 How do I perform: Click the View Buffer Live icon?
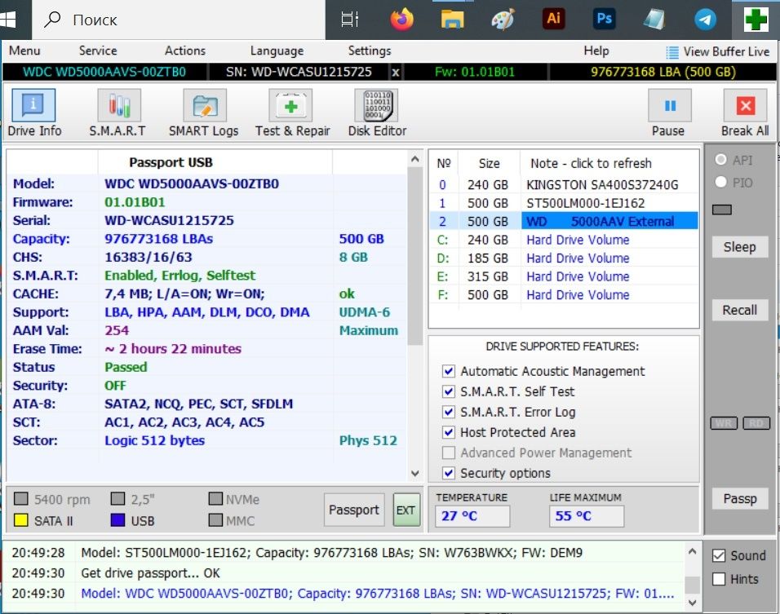point(672,52)
